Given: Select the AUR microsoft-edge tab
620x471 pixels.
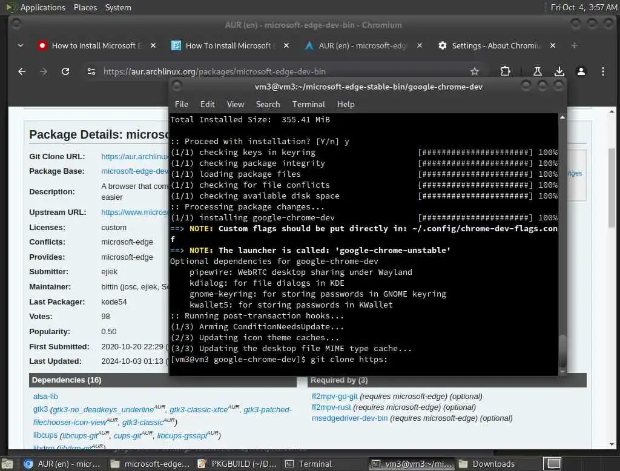Looking at the screenshot, I should click(x=363, y=46).
